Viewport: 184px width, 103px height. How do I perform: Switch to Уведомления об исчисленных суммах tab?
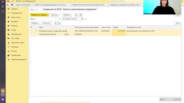(89, 5)
